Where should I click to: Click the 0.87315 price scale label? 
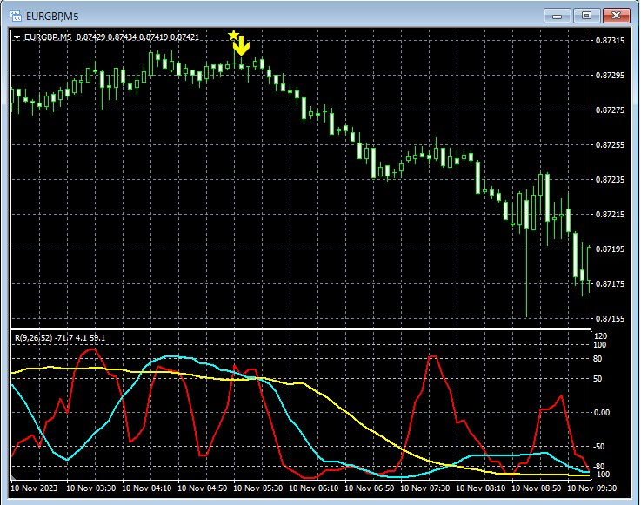click(610, 41)
